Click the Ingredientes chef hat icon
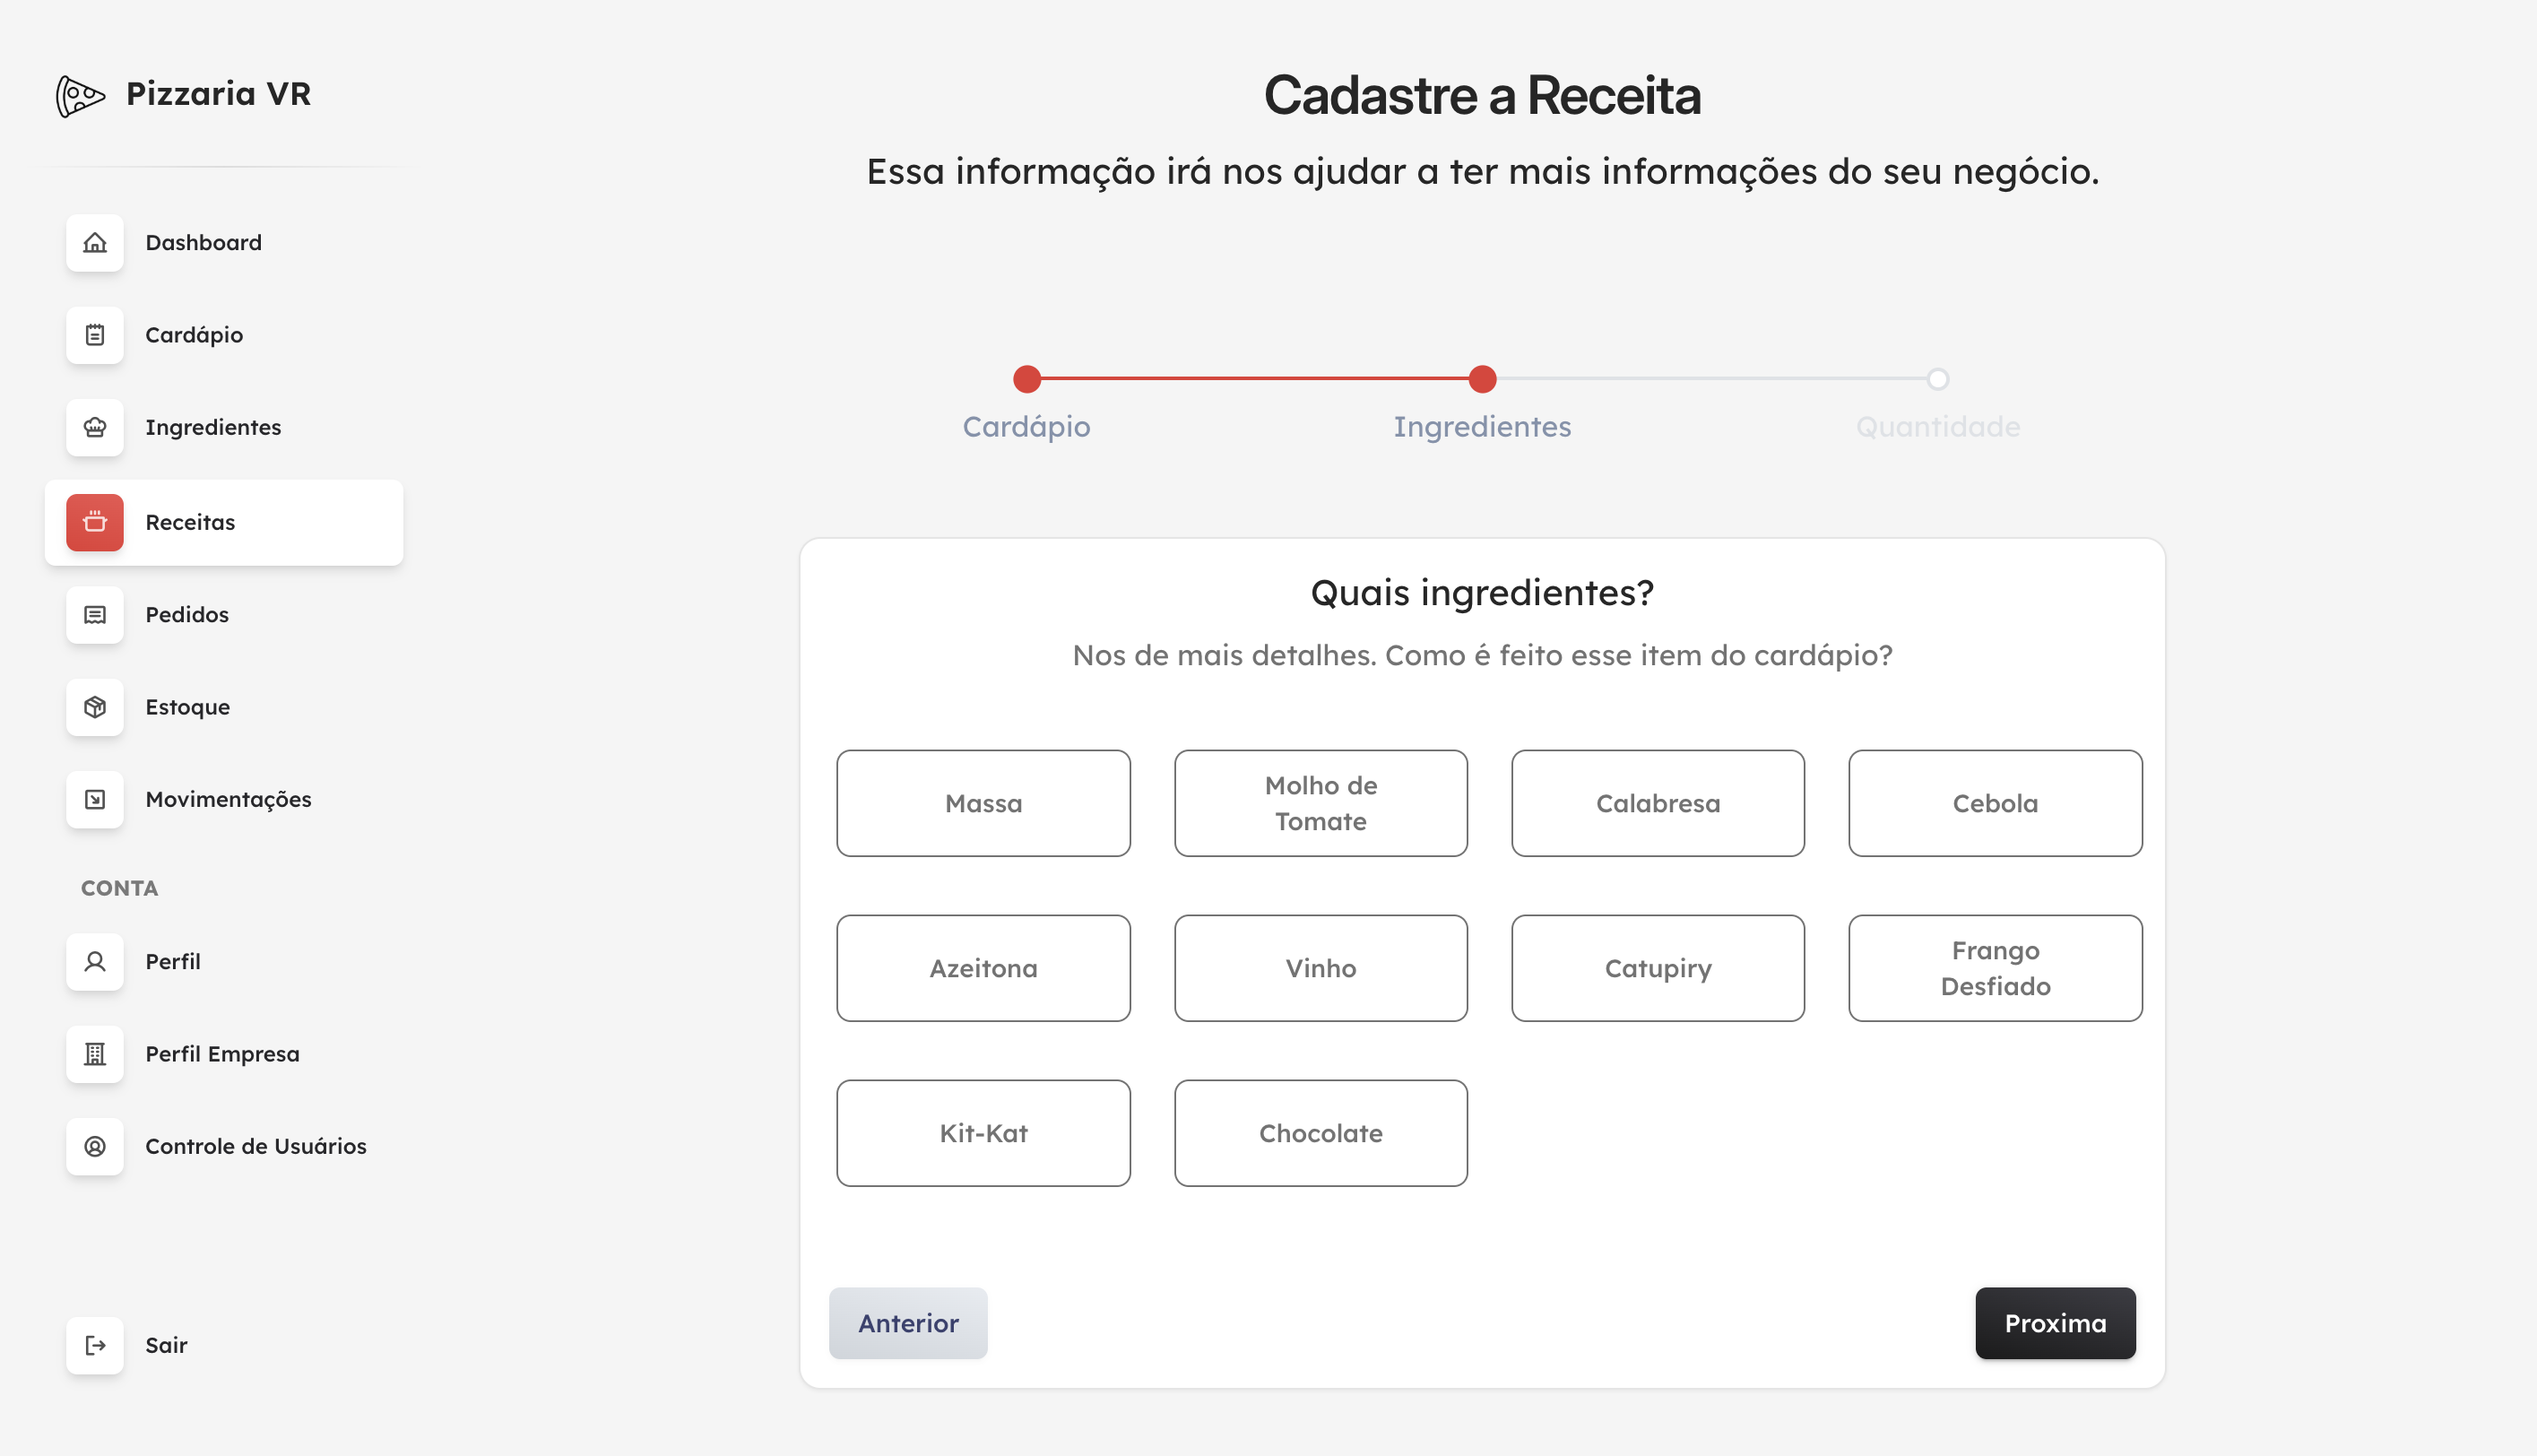This screenshot has width=2537, height=1456. tap(95, 428)
